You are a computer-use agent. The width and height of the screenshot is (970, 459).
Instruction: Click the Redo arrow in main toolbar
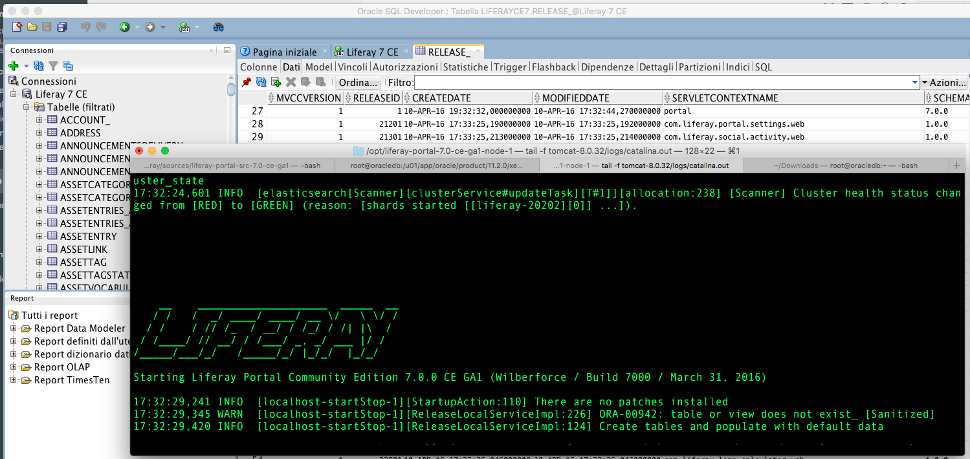[x=101, y=27]
